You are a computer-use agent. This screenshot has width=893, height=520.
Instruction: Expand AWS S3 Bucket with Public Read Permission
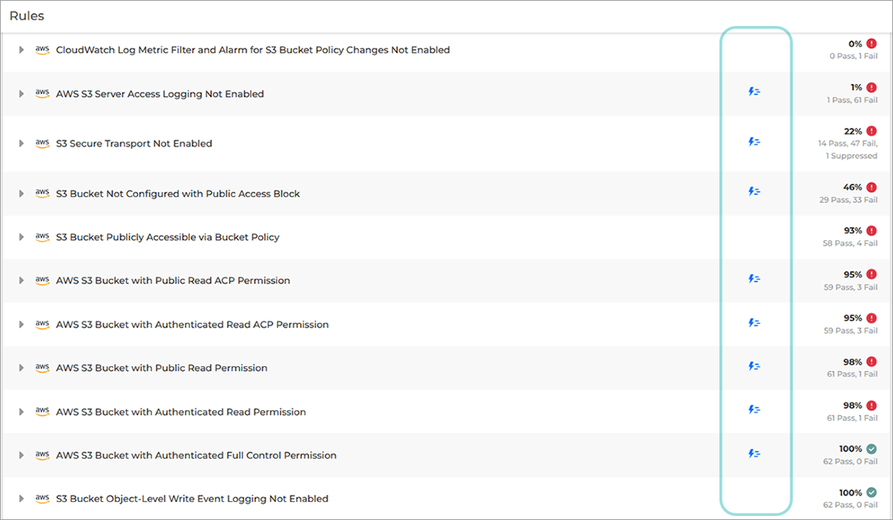[x=22, y=369]
